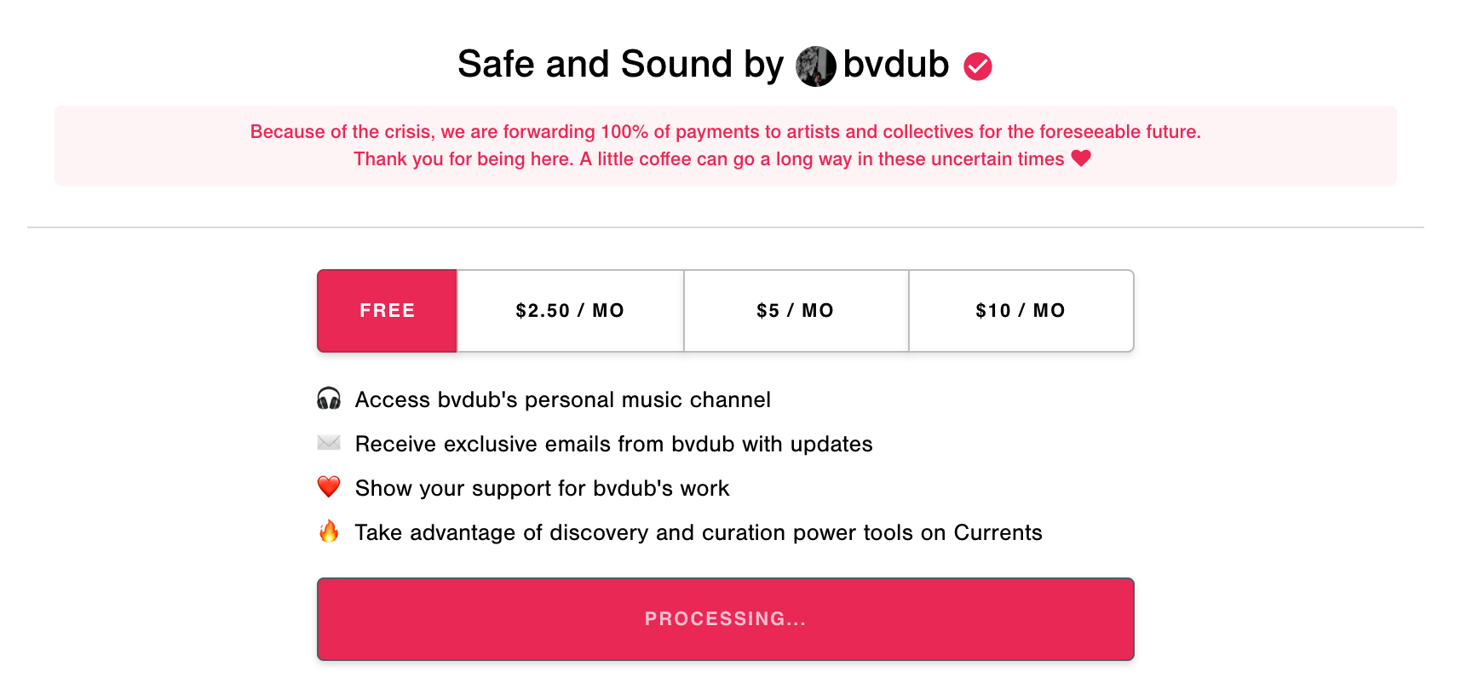Click discovery and curation power tools line
This screenshot has height=695, width=1472.
[699, 532]
